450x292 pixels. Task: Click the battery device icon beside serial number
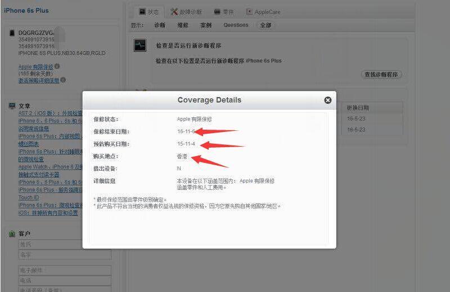(x=12, y=33)
